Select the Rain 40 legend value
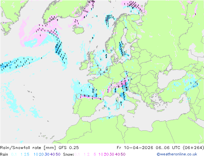 (52, 154)
